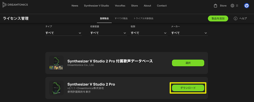The image size is (254, 102).
Task: Select the 付属歌声データベース product title
Action: pyautogui.click(x=110, y=61)
